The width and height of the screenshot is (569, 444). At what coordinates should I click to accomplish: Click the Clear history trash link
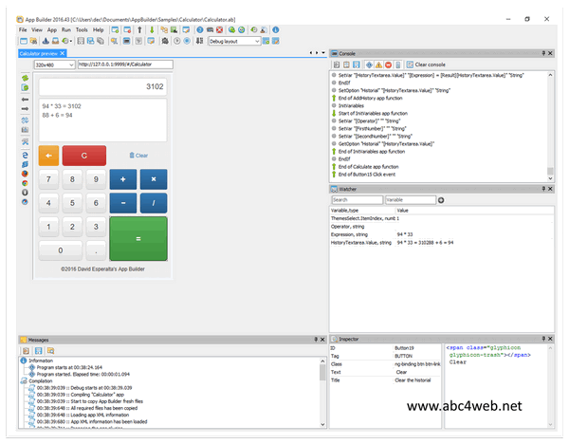(138, 155)
